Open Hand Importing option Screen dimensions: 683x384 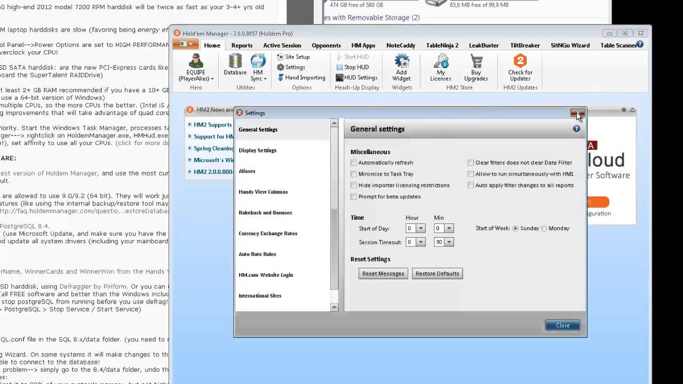point(301,78)
